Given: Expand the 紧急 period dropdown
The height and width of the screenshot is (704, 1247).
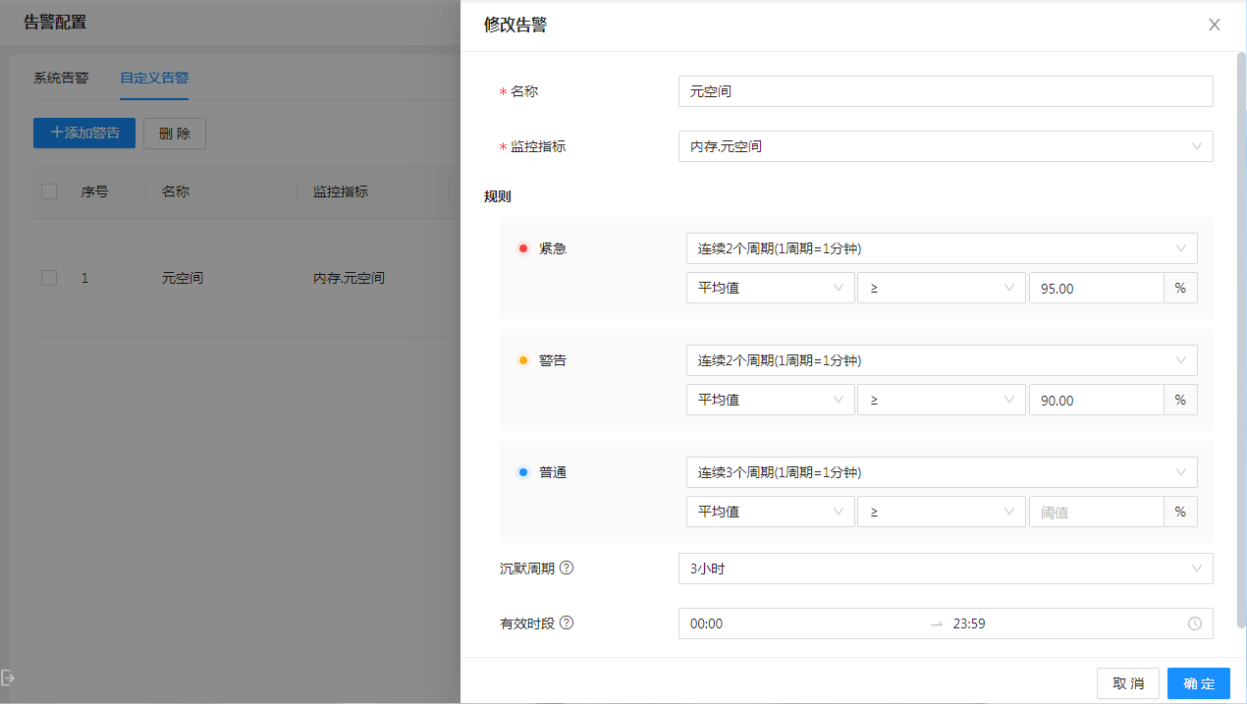Looking at the screenshot, I should coord(941,248).
